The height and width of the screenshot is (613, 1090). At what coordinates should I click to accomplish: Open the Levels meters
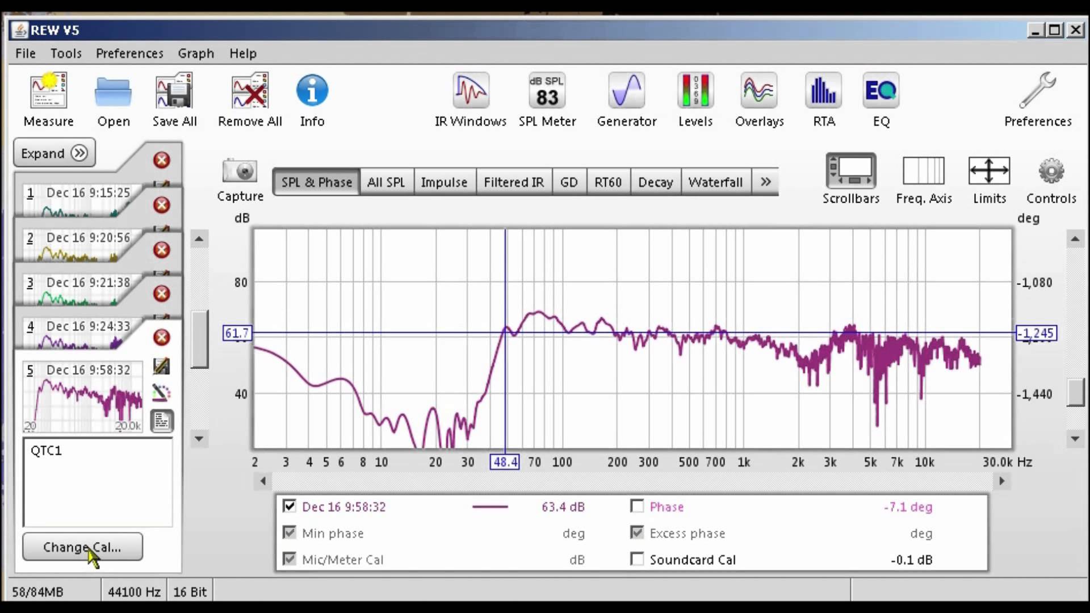point(695,91)
